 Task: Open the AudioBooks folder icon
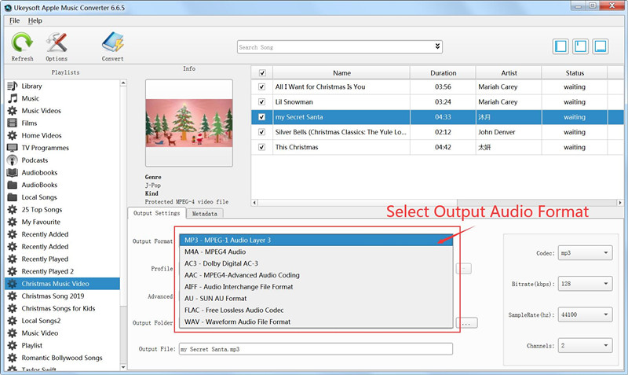coord(13,185)
